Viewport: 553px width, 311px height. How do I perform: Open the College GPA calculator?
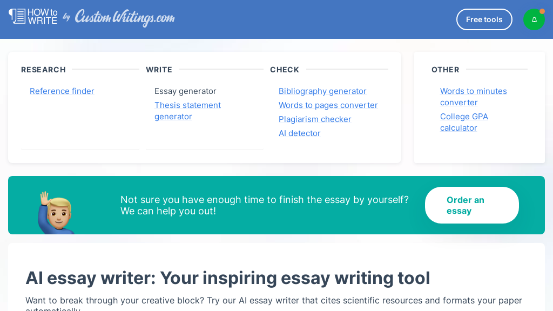pos(464,122)
